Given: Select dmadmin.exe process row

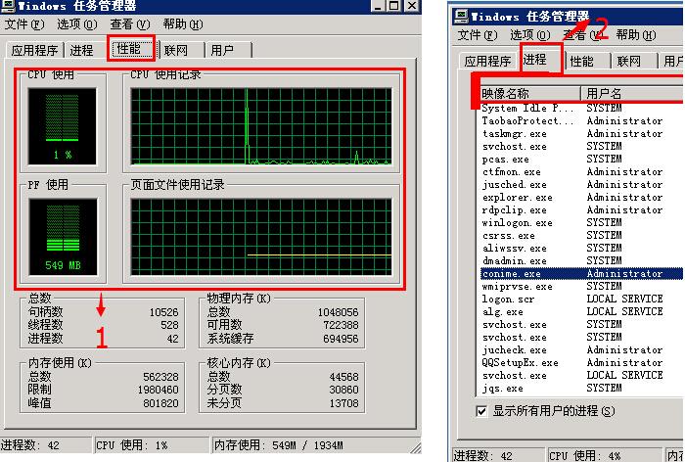Looking at the screenshot, I should [x=582, y=260].
